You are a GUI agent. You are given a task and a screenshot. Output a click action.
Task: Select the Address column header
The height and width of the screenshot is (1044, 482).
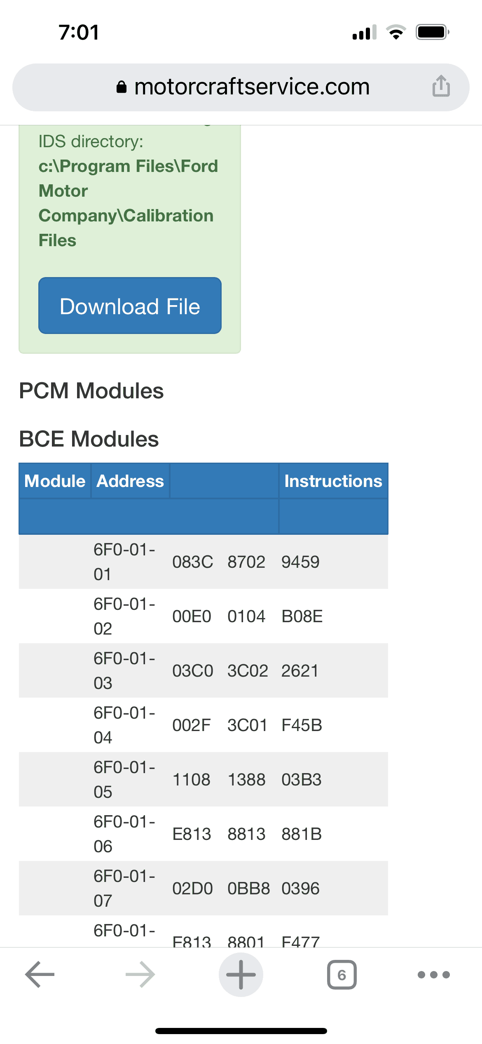click(x=130, y=481)
